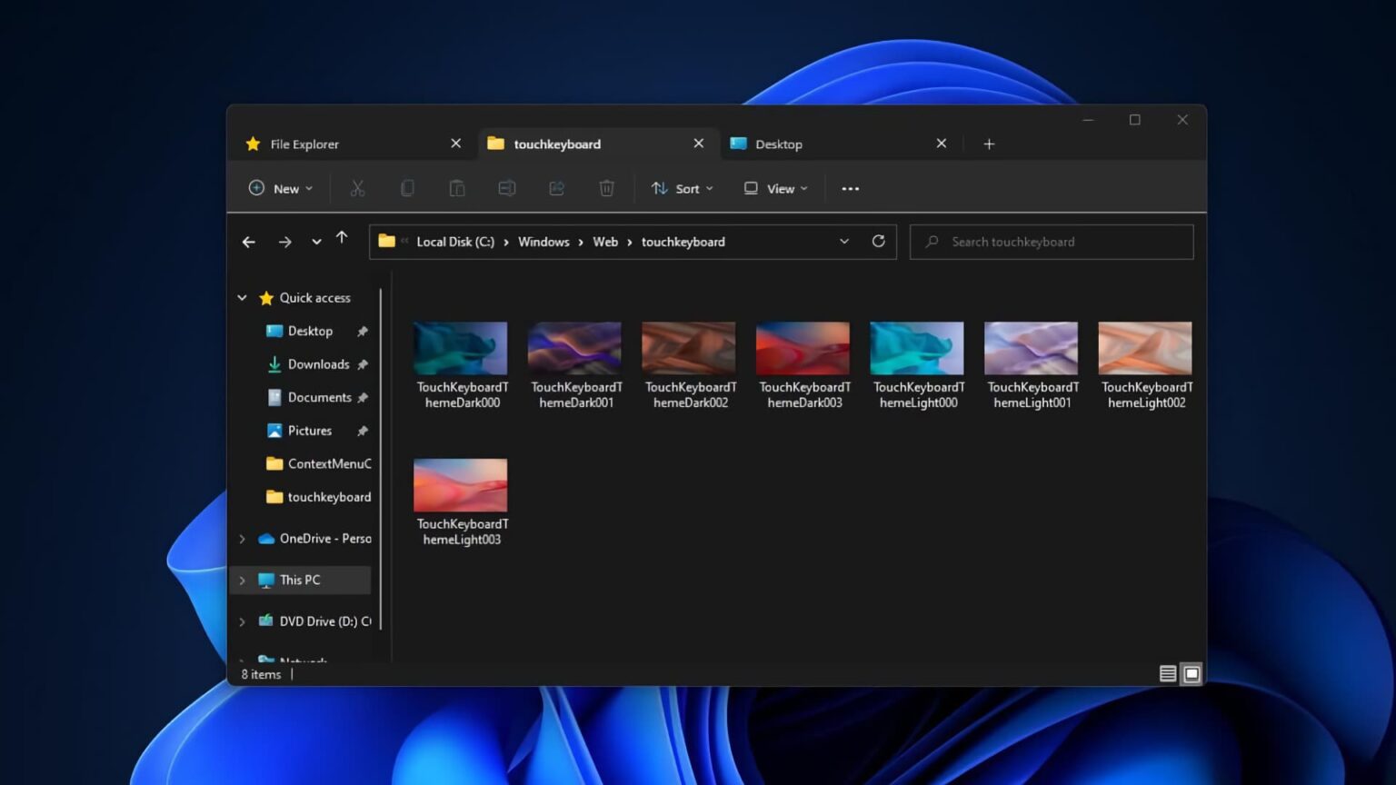Open a new tab with the plus button

point(989,144)
